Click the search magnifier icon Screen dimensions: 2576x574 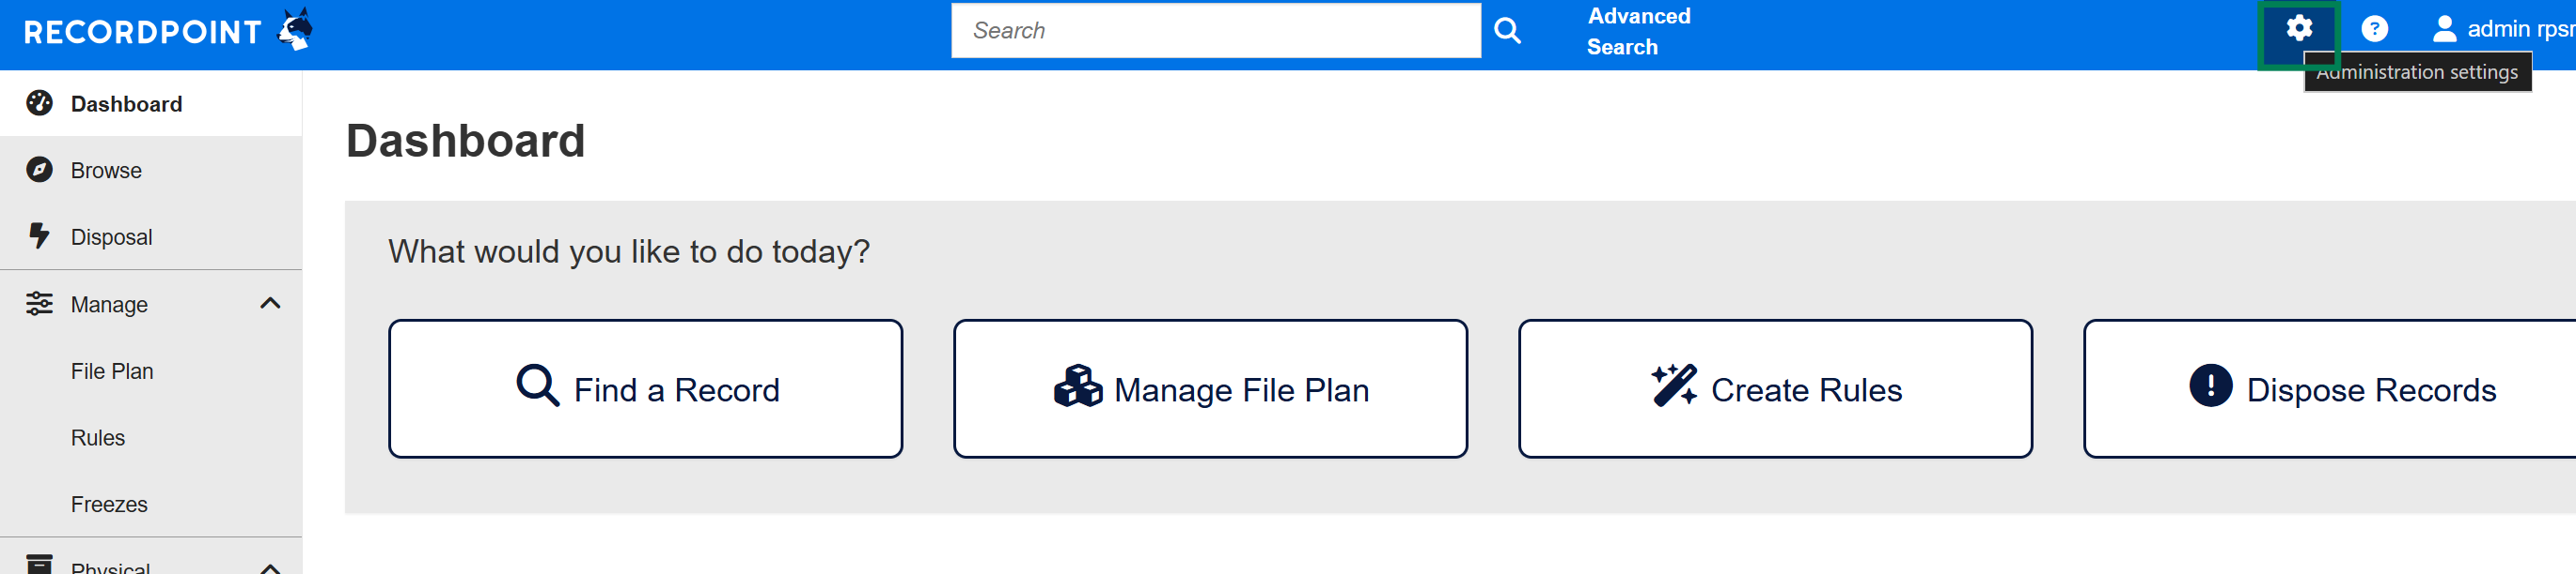tap(1507, 31)
